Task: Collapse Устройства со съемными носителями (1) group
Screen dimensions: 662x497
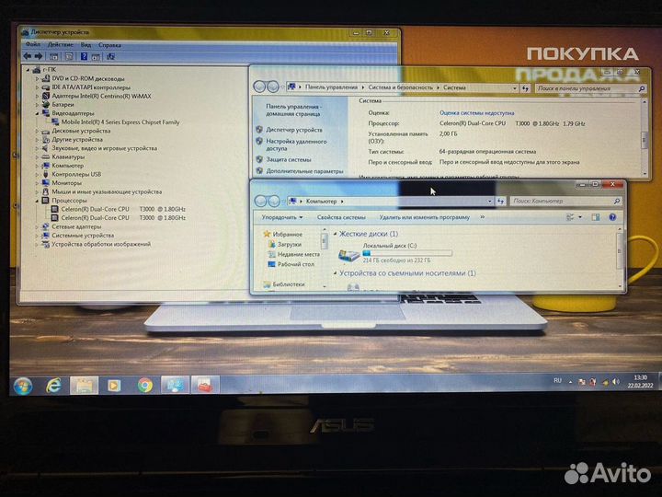Action: [x=336, y=273]
